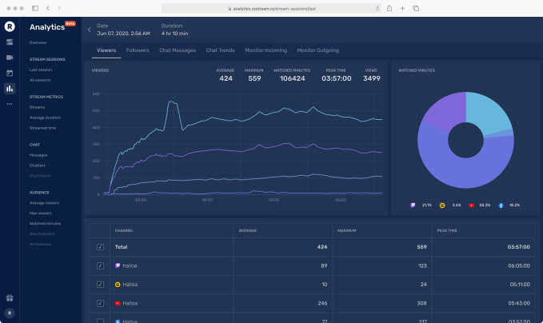The width and height of the screenshot is (543, 323).
Task: Click the Safari address bar
Action: 272,8
